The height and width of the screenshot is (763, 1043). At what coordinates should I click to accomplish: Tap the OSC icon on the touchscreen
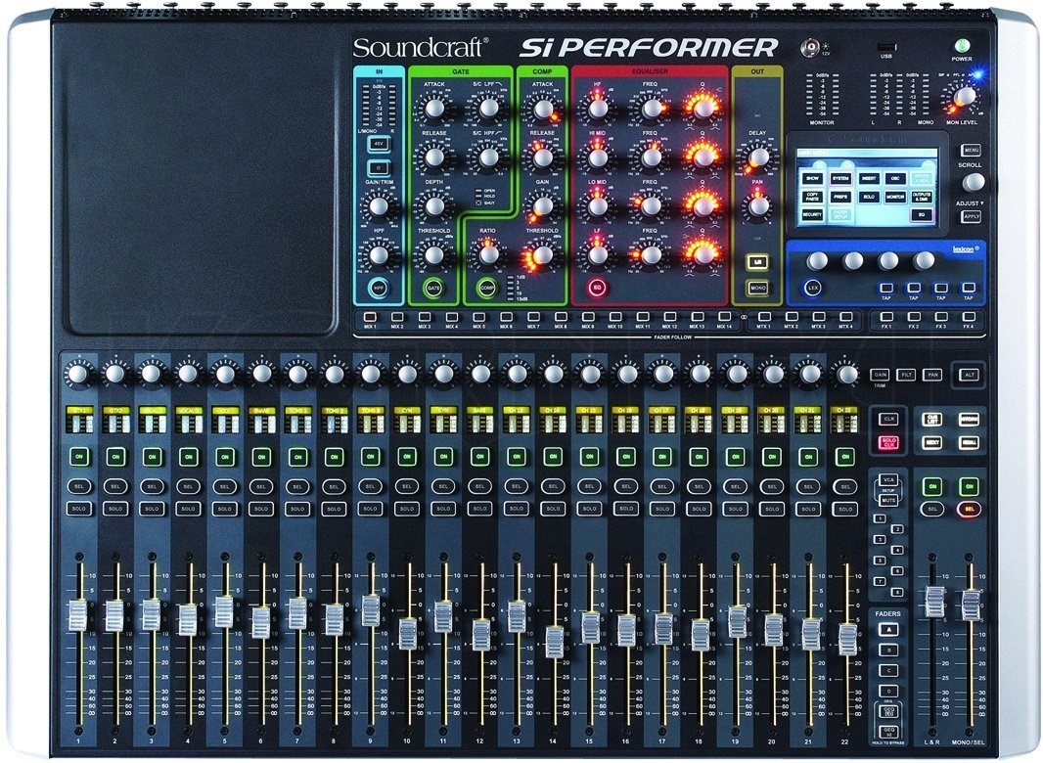pyautogui.click(x=895, y=178)
